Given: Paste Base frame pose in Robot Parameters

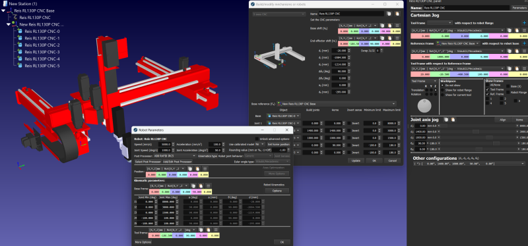Looking at the screenshot, I should [201, 185].
